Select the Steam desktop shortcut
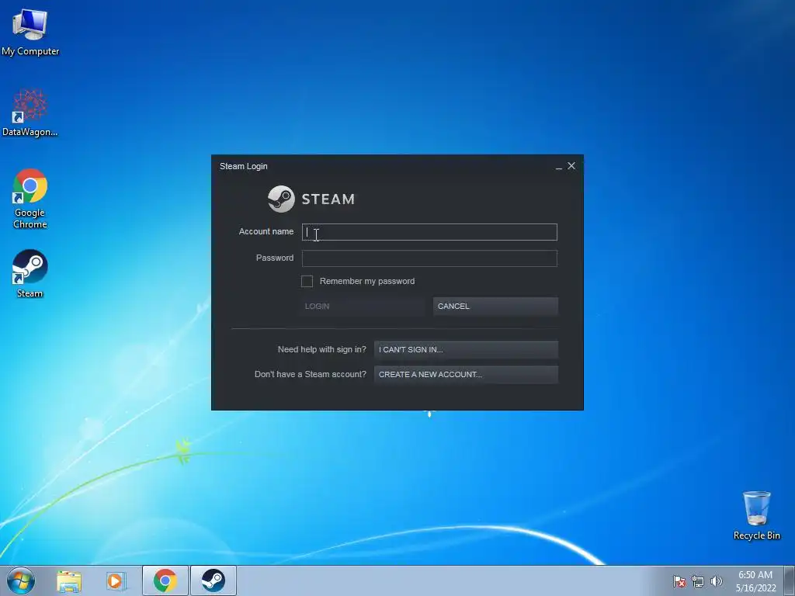 [30, 272]
